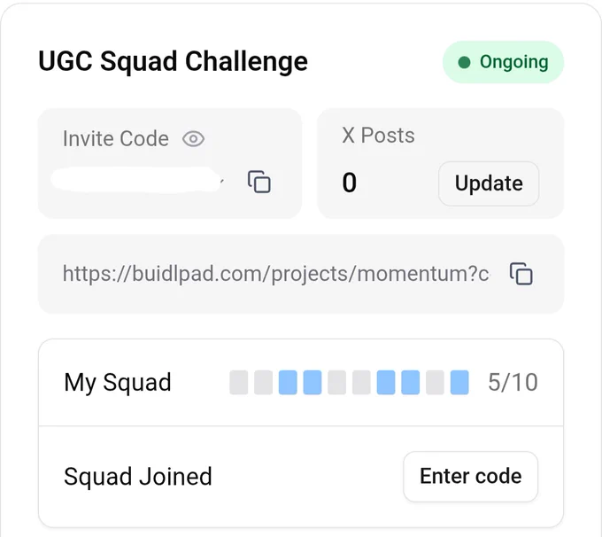602x537 pixels.
Task: Click the last blue squad slot
Action: tap(459, 383)
